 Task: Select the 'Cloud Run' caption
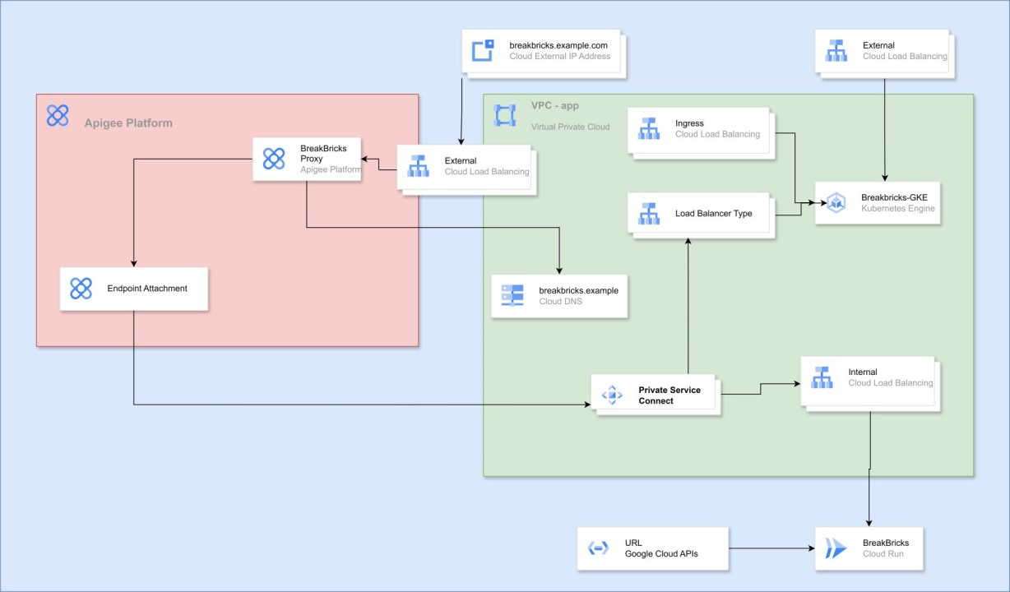click(883, 554)
